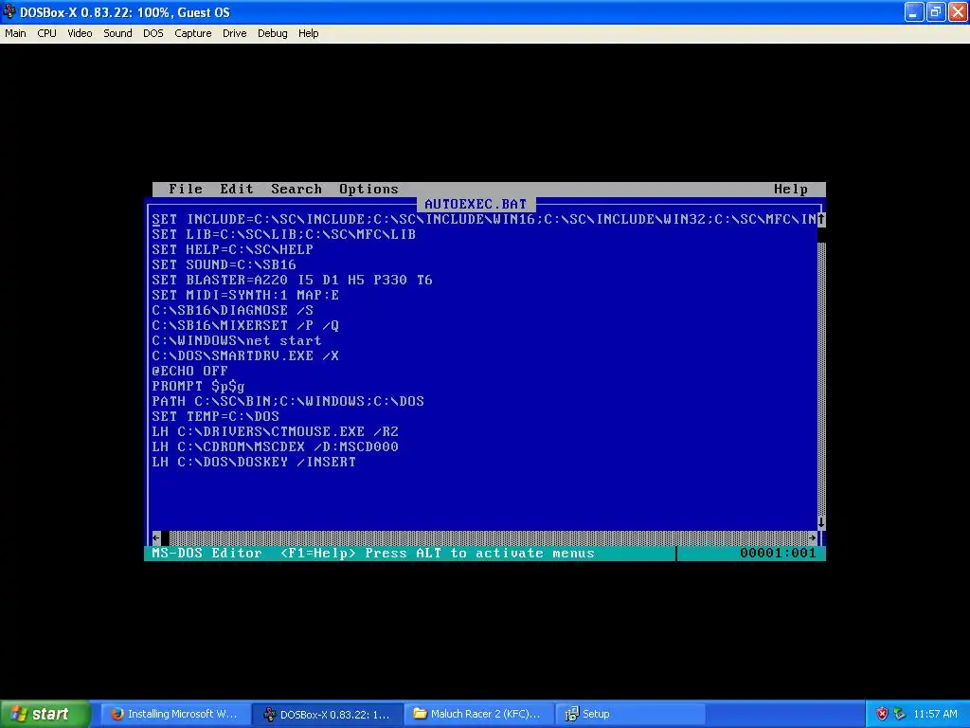The image size is (970, 728).
Task: Click the F1=Help hint in status bar
Action: [318, 553]
